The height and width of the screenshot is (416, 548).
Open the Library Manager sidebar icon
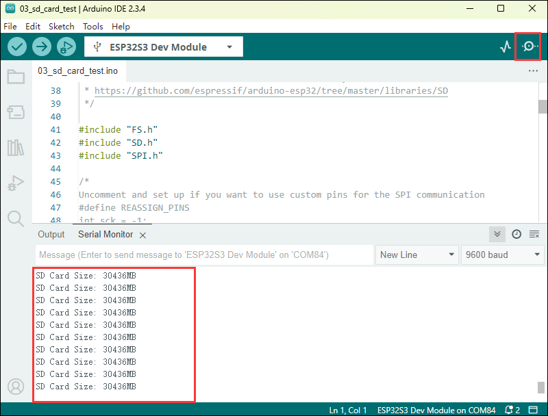tap(16, 148)
